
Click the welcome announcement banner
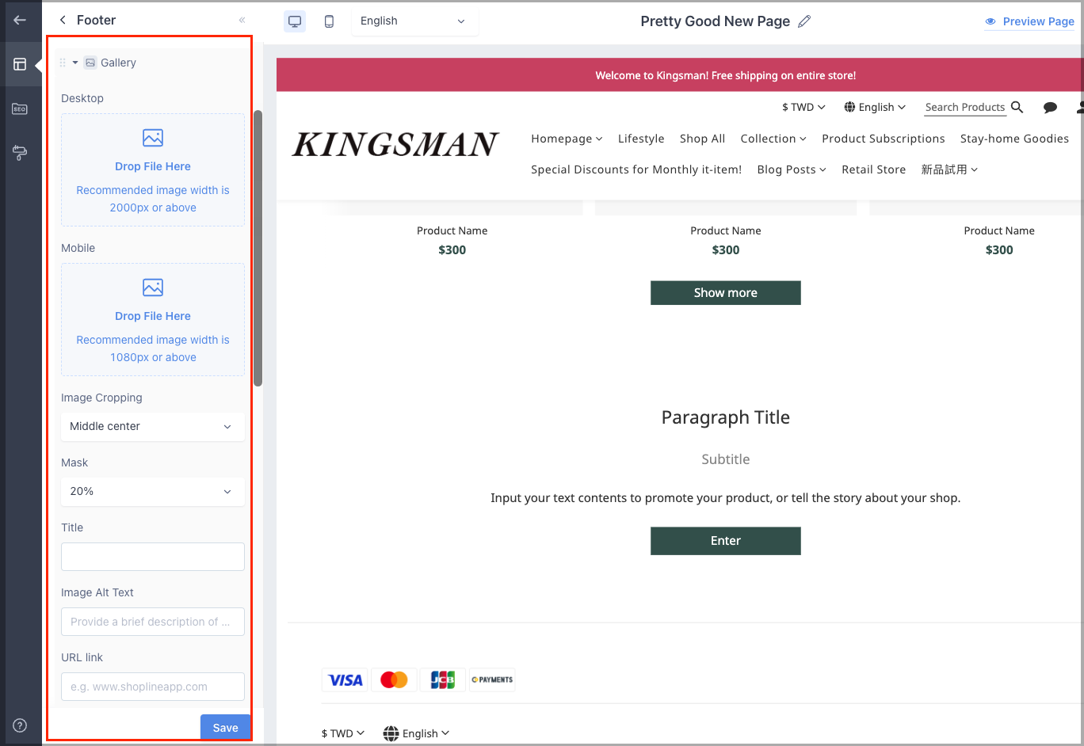click(680, 75)
